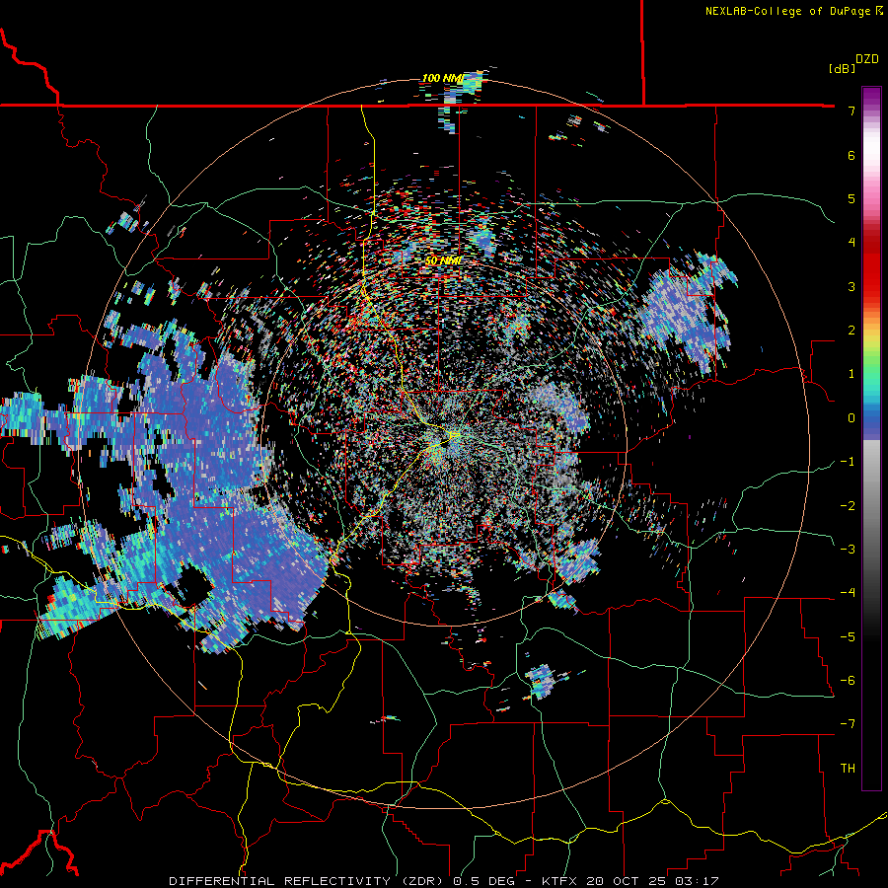Click the -1 value on the color scale
Image resolution: width=888 pixels, height=888 pixels.
point(848,462)
